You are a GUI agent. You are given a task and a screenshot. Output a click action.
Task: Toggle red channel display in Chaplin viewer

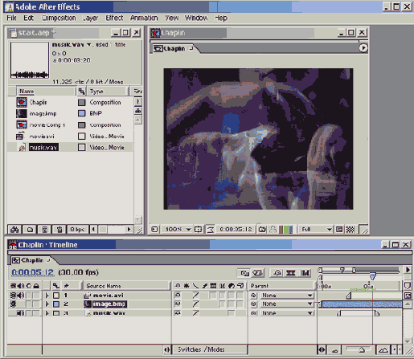point(281,230)
